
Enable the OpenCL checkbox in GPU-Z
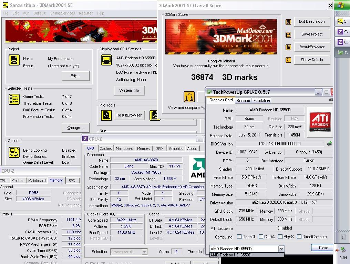(239, 236)
